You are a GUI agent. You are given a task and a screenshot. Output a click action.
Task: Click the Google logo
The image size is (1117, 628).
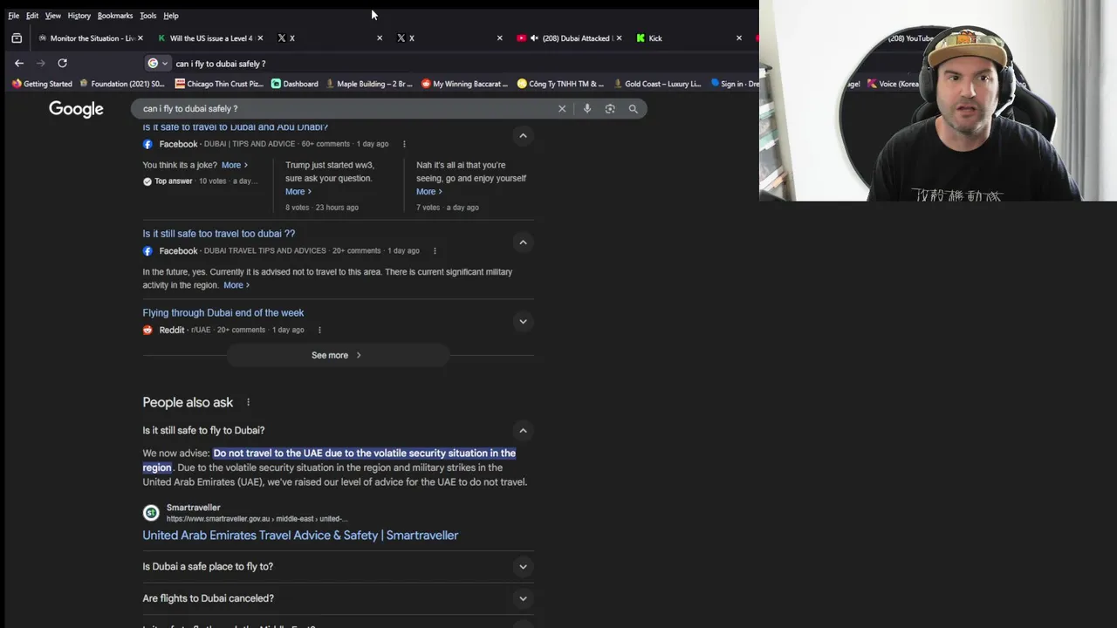click(76, 109)
